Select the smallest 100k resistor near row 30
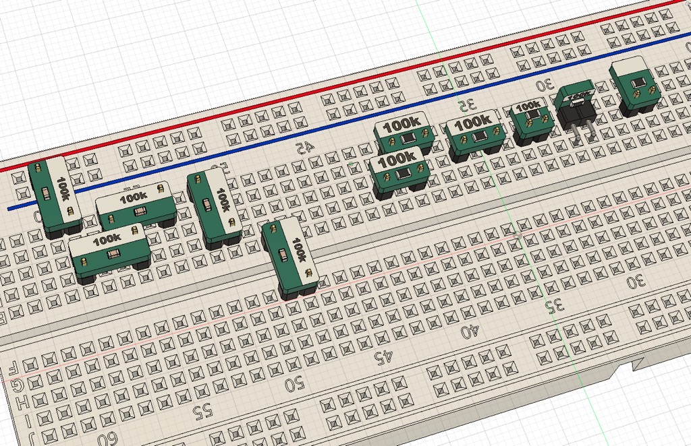This screenshot has height=446, width=691. [x=532, y=119]
